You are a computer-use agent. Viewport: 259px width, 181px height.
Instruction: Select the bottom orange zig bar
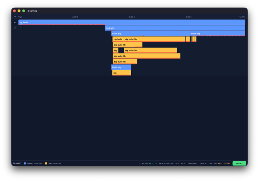pyautogui.click(x=122, y=73)
